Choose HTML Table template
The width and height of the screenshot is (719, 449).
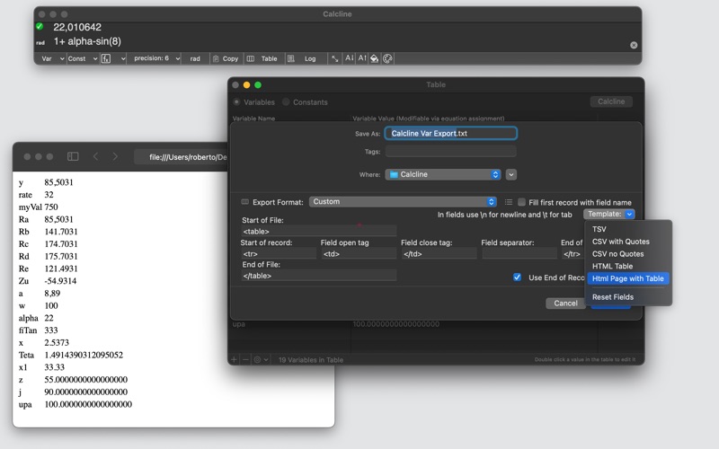612,266
